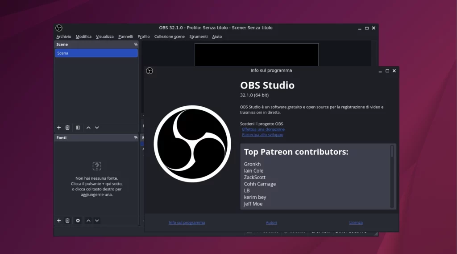This screenshot has width=457, height=254.
Task: Move source up in Fonti panel
Action: [x=88, y=221]
